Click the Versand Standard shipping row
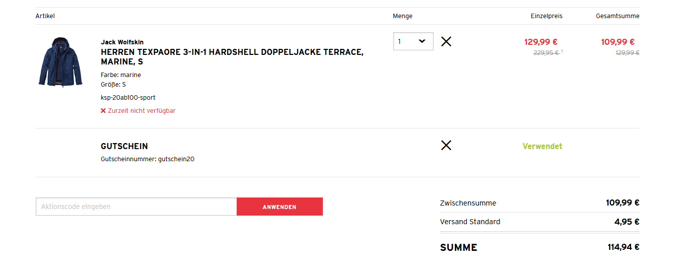The height and width of the screenshot is (268, 697). tap(470, 222)
